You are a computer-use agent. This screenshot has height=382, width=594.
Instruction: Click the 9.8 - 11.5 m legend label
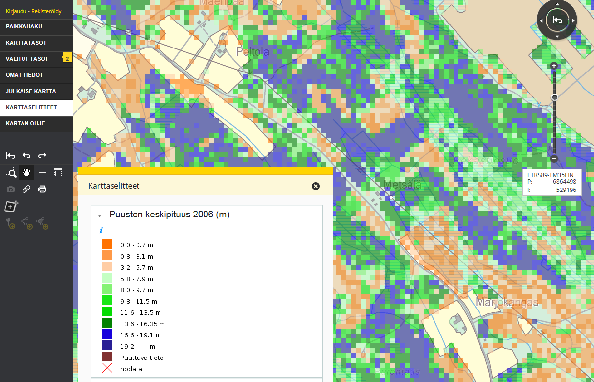pyautogui.click(x=138, y=301)
